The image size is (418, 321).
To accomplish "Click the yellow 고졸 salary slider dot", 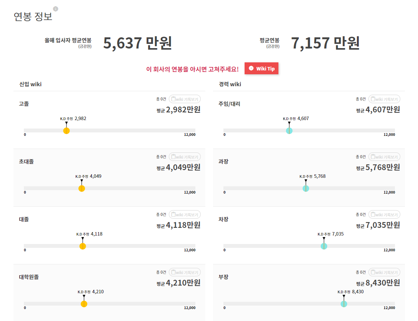I will [x=67, y=130].
